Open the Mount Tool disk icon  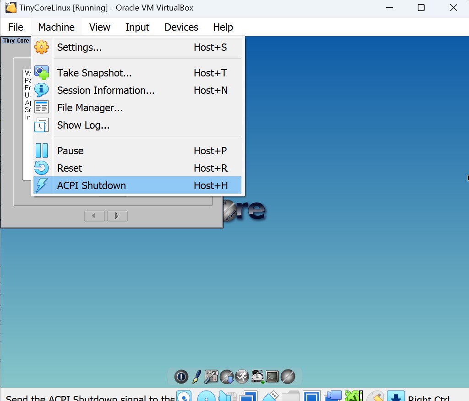(x=257, y=377)
